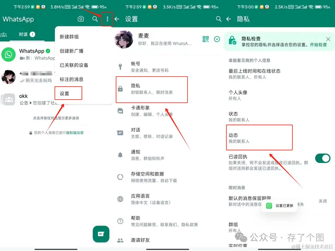Open the WhatsApp official chat row

27,54
